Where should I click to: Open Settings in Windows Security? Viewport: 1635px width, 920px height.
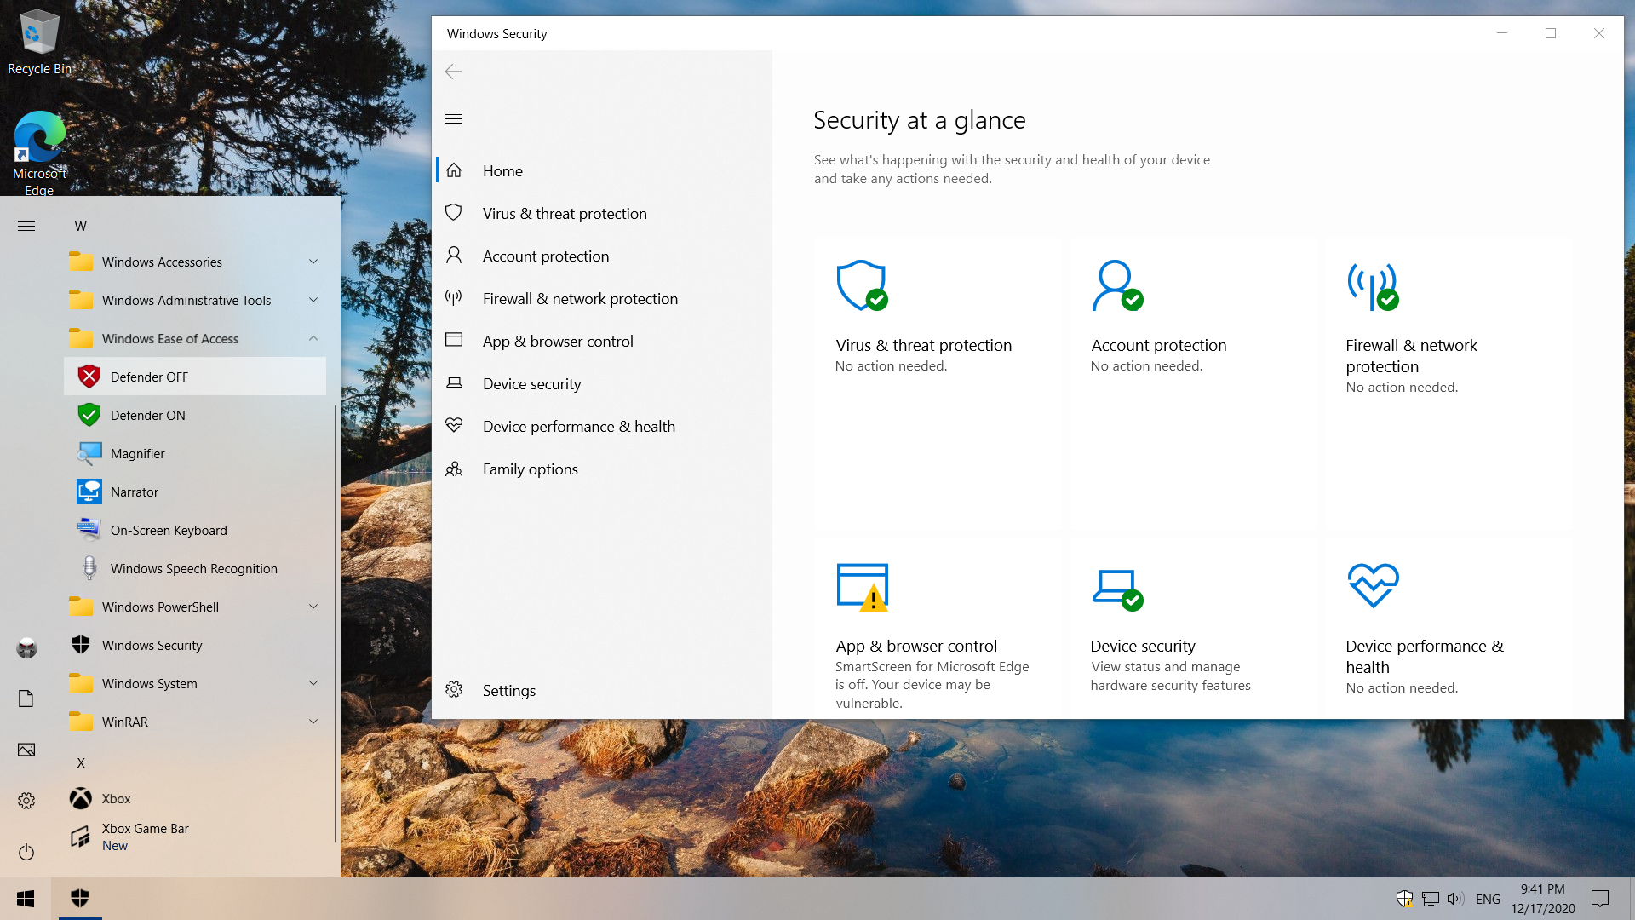pyautogui.click(x=508, y=690)
